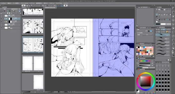Select the Figure rectangle tool
The width and height of the screenshot is (175, 94).
pos(162,19)
